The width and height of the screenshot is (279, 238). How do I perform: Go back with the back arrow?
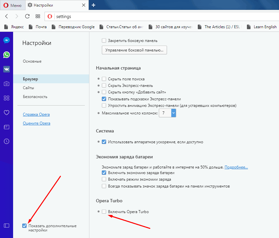[x=7, y=16]
